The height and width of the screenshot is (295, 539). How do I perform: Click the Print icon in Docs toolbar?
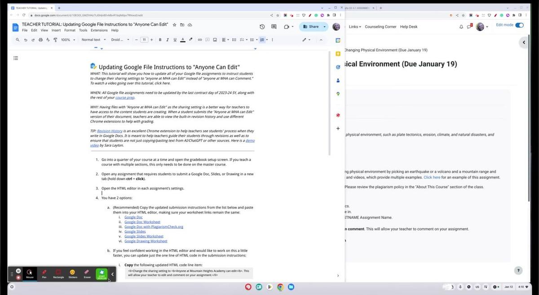click(x=40, y=40)
